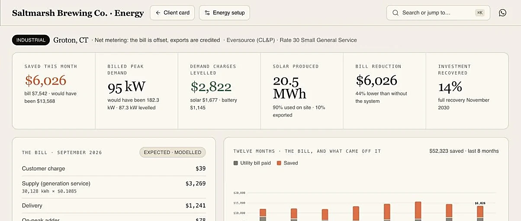Open the WhatsApp chat icon
The width and height of the screenshot is (521, 221).
[x=502, y=13]
